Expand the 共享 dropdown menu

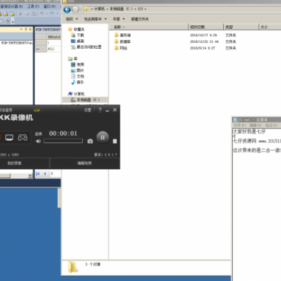click(119, 19)
